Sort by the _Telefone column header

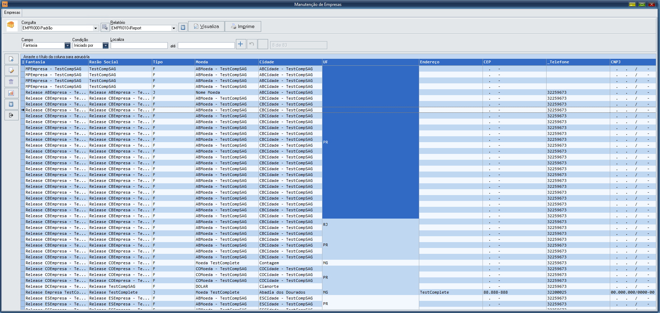click(578, 62)
